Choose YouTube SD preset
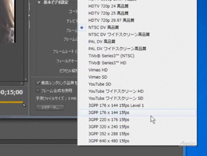This screenshot has width=207, height=156. 137,84
